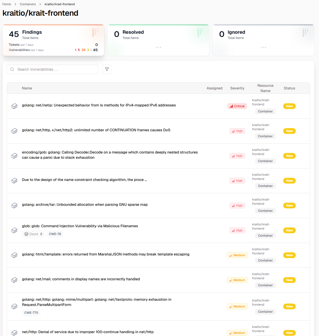Click the Critical severity badge
The height and width of the screenshot is (336, 319).
click(237, 106)
